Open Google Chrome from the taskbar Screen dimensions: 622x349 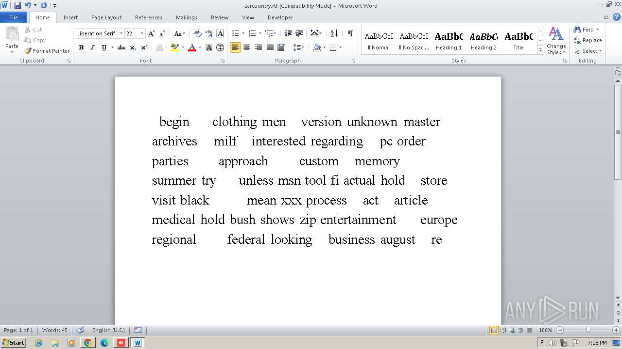coord(87,343)
